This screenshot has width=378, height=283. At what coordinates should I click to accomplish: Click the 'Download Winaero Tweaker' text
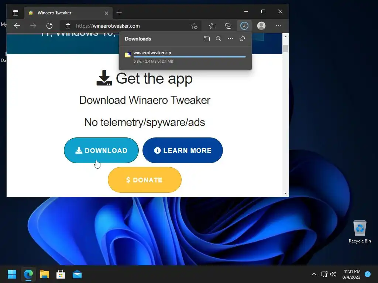click(x=145, y=100)
